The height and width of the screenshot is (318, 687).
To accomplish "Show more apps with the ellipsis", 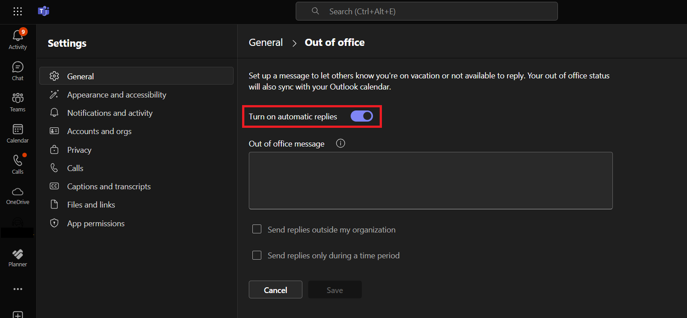I will coord(18,289).
